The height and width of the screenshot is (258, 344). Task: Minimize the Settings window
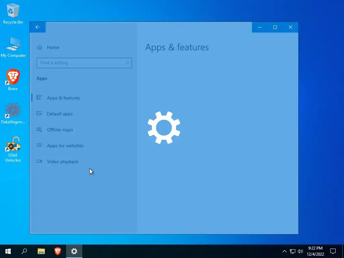tap(260, 27)
